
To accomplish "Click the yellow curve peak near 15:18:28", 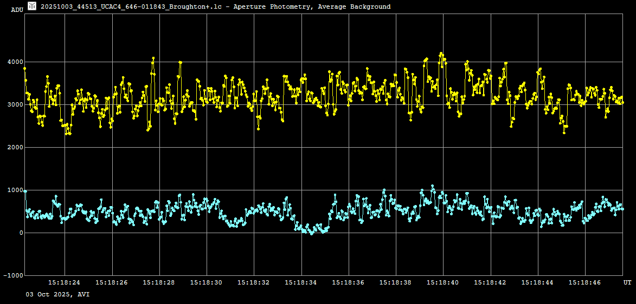I will (x=153, y=58).
